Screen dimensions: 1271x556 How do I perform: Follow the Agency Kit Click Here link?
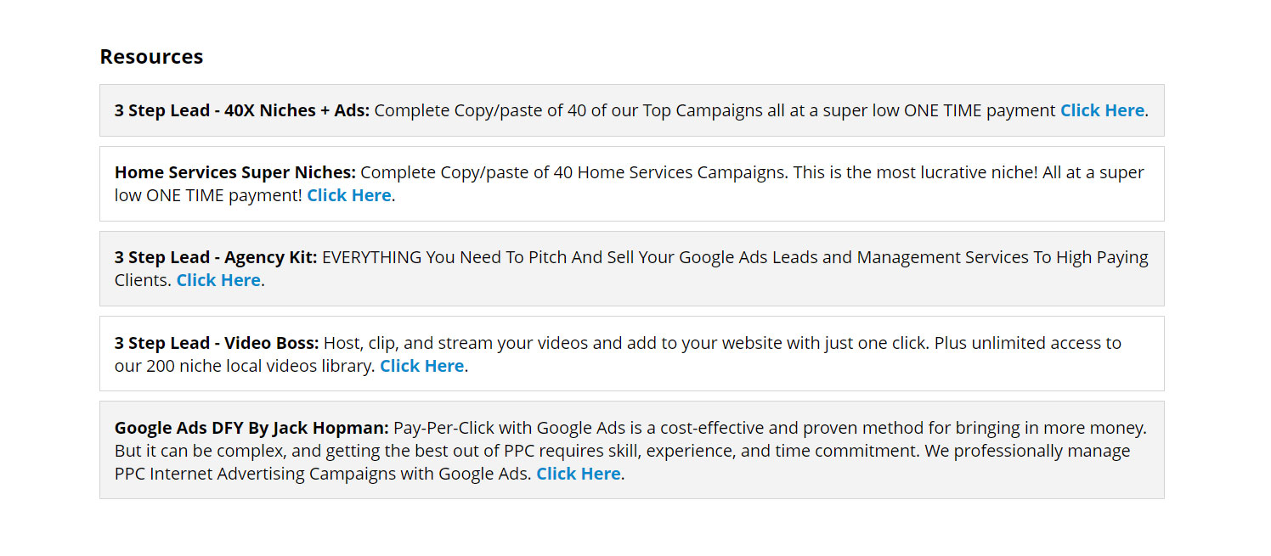point(218,280)
